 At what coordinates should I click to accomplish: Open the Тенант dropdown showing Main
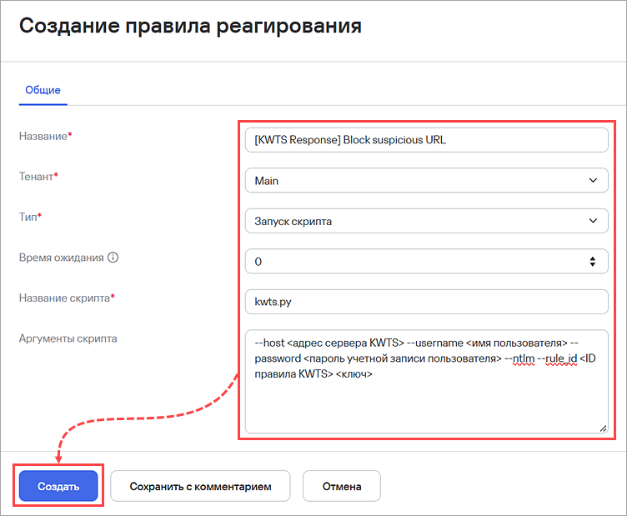click(x=427, y=180)
